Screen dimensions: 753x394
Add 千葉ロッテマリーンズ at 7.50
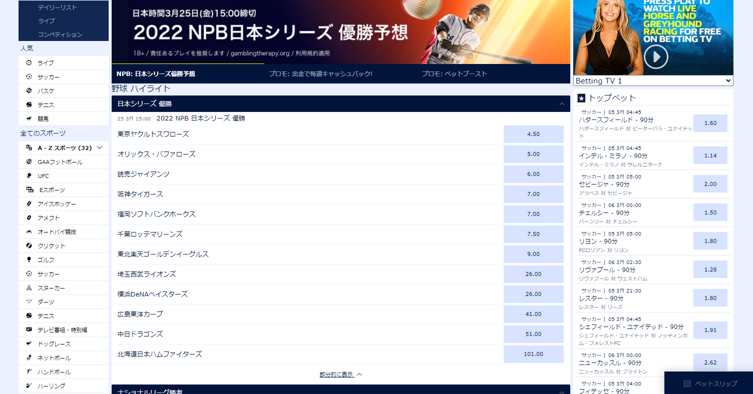point(534,234)
